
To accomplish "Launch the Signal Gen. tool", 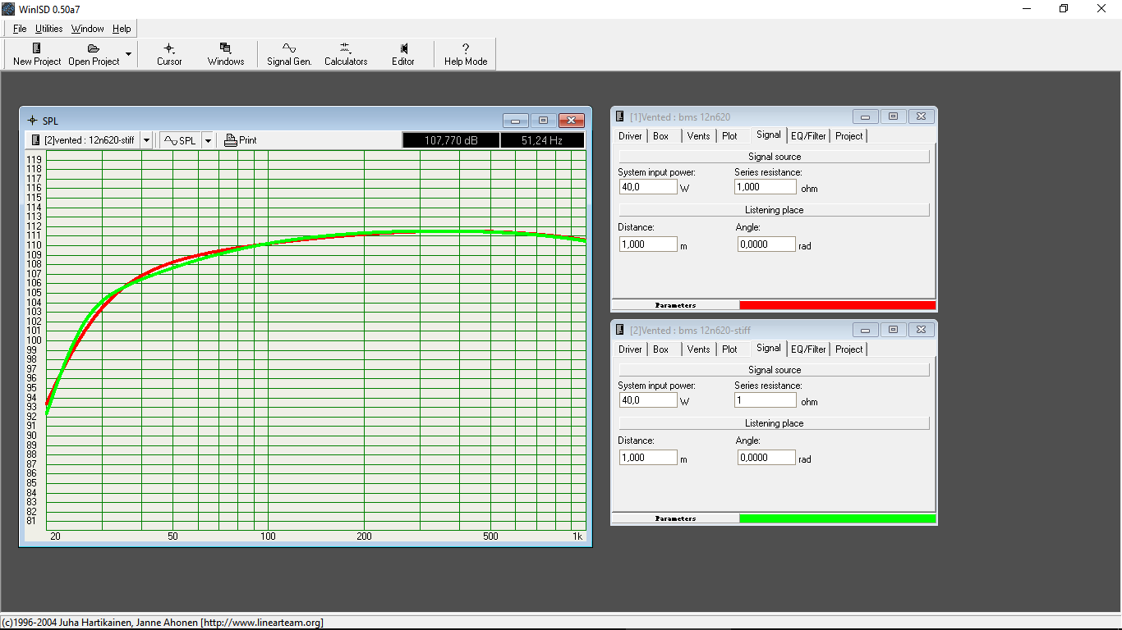I will pos(289,54).
